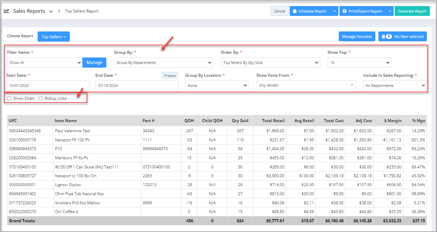Click the Sales Reports chart icon

[x=6, y=11]
